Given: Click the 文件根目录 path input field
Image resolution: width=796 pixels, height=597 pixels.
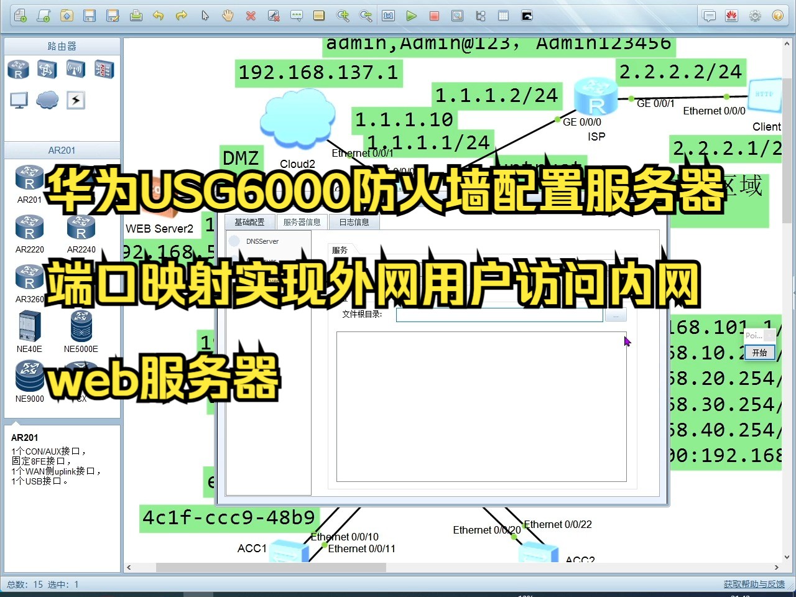Looking at the screenshot, I should [499, 315].
